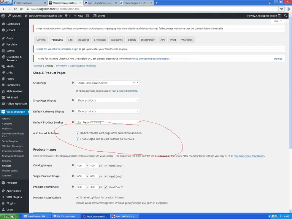Click the WordPress logo in admin bar

[3, 16]
